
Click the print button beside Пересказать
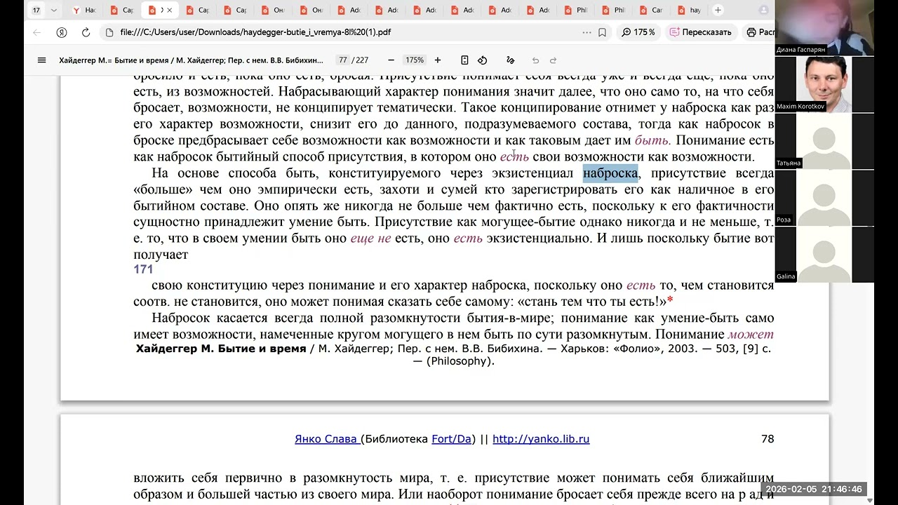tap(759, 32)
